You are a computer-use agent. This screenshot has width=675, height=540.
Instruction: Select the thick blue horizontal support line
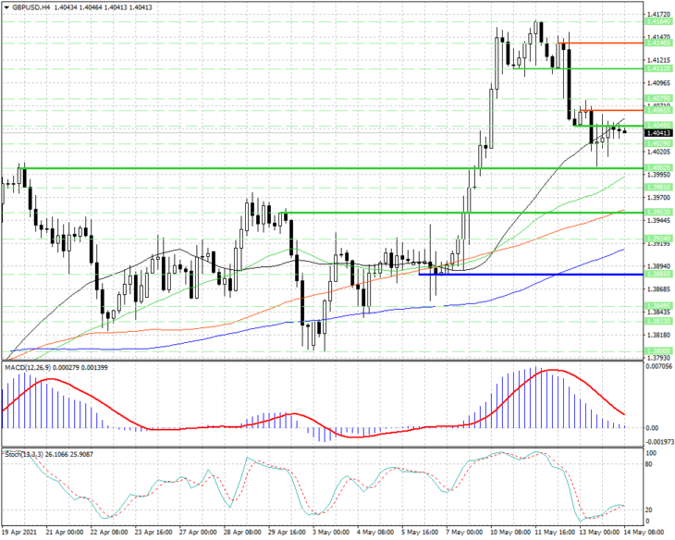[x=531, y=275]
